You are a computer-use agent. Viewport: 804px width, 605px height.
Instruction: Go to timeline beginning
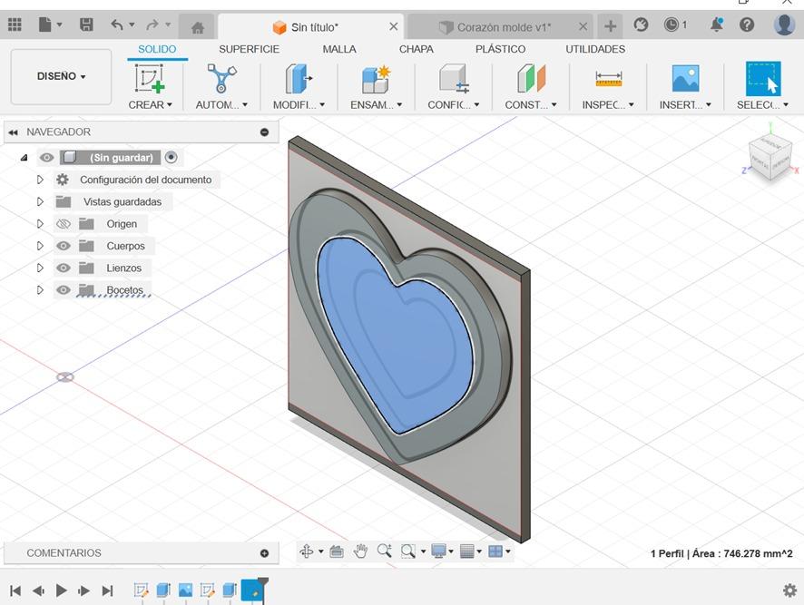click(x=15, y=590)
